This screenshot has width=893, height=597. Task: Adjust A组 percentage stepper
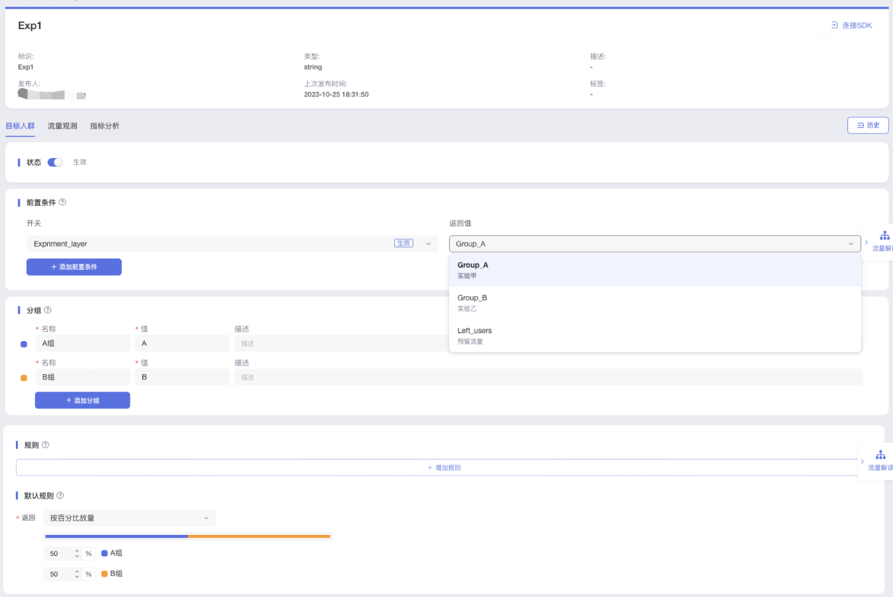coord(77,553)
